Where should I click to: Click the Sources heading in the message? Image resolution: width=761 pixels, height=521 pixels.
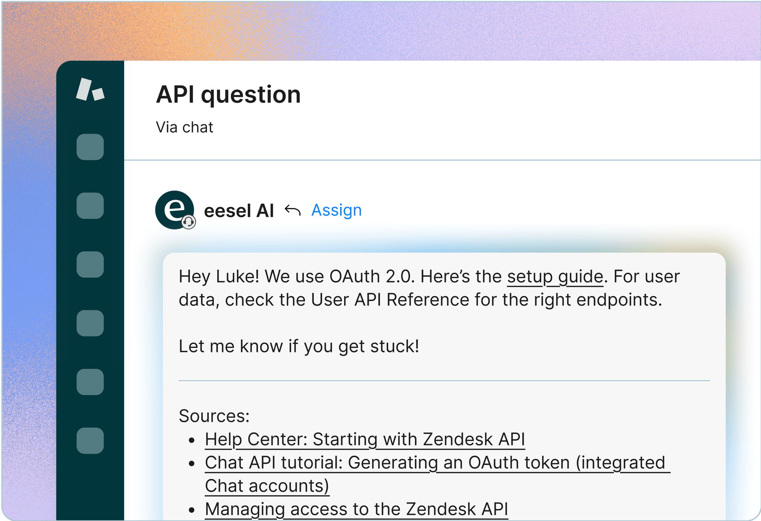[x=214, y=416]
